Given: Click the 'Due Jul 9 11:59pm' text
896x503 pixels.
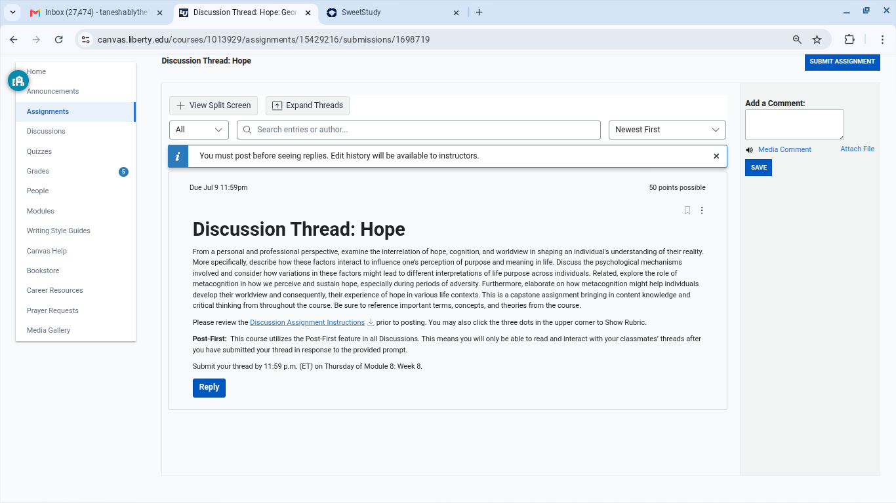Looking at the screenshot, I should [218, 187].
